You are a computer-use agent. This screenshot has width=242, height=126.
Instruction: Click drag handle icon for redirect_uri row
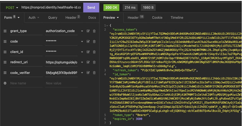click(x=5, y=62)
